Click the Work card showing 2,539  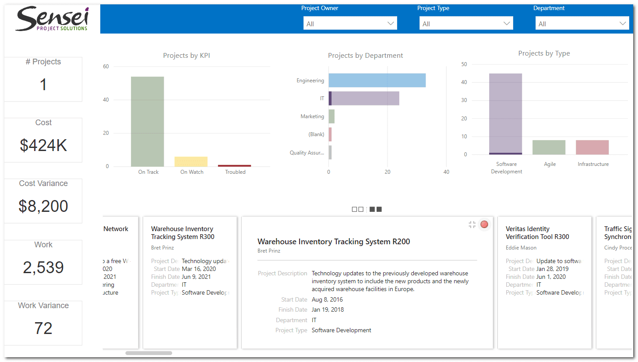pos(43,262)
